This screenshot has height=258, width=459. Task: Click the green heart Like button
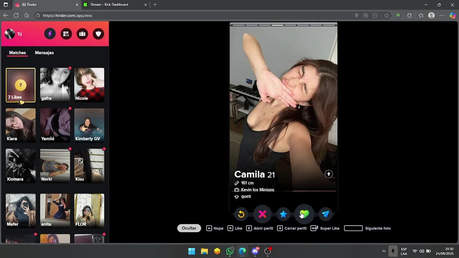click(304, 214)
